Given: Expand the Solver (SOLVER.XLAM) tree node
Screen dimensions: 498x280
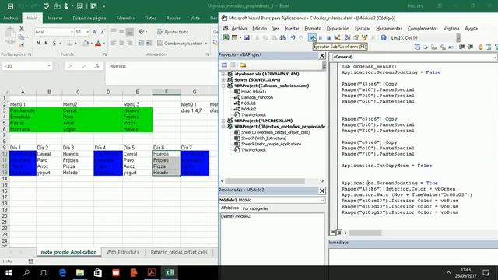Looking at the screenshot, I should tap(223, 79).
